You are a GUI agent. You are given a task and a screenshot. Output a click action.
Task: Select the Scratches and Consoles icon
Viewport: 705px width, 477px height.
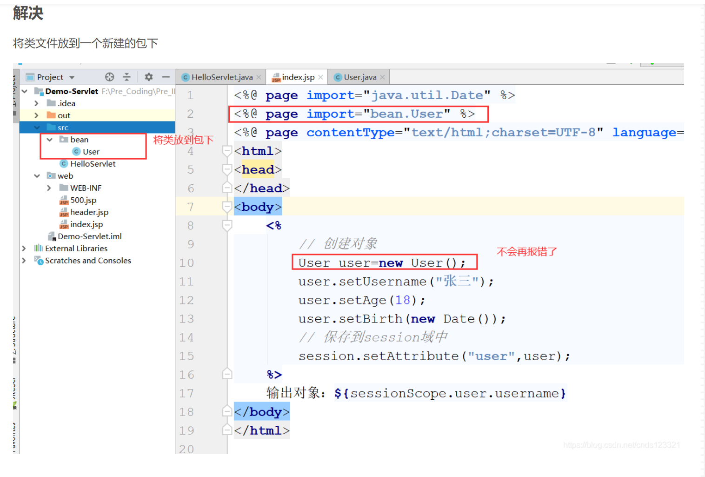click(39, 261)
